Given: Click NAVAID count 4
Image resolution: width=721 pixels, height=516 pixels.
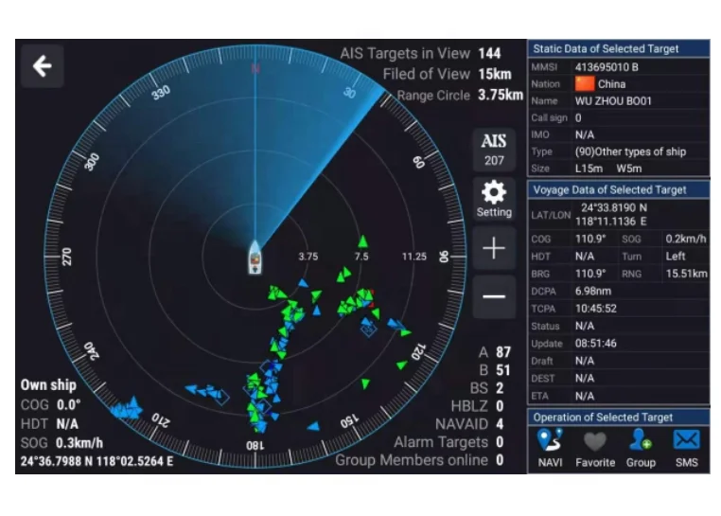Looking at the screenshot, I should tap(500, 424).
